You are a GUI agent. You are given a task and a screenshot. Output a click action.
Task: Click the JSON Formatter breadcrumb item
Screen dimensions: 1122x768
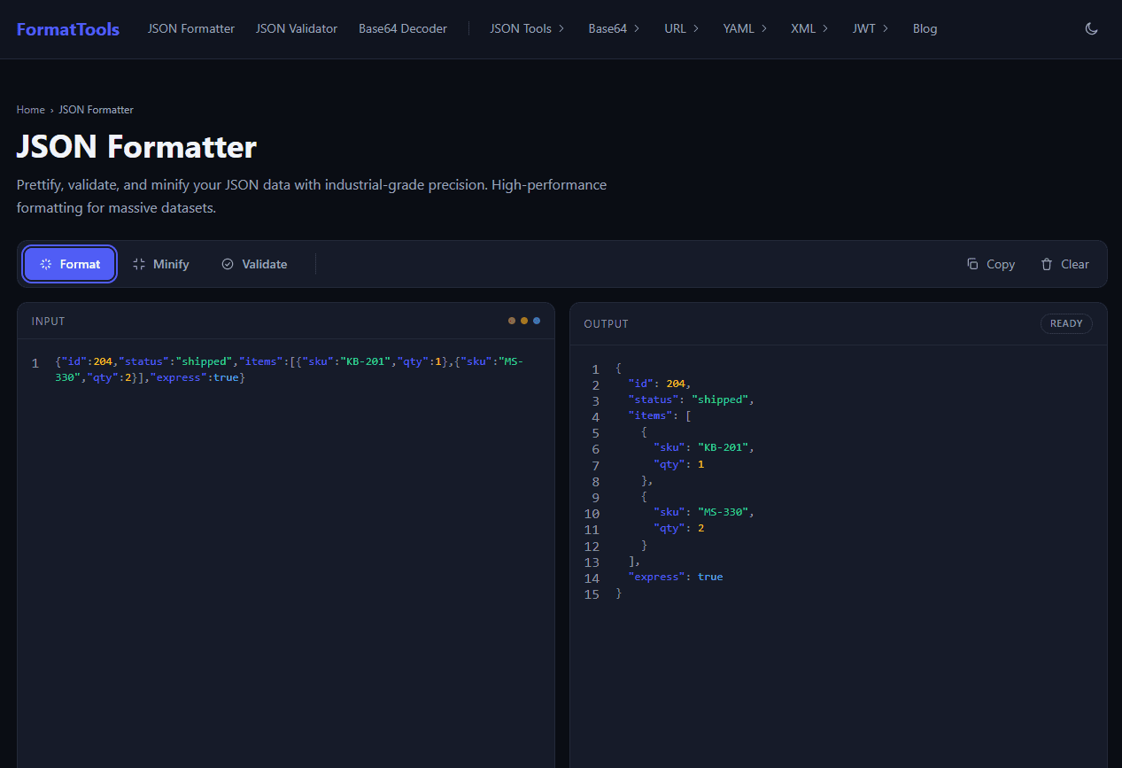click(97, 110)
